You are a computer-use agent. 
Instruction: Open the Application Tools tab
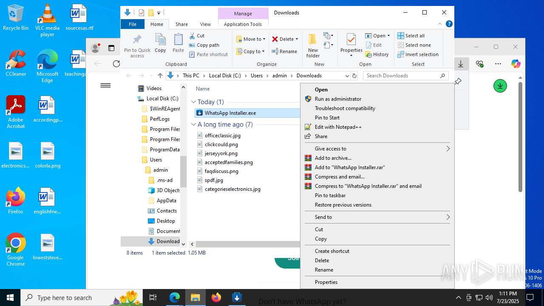pyautogui.click(x=243, y=24)
